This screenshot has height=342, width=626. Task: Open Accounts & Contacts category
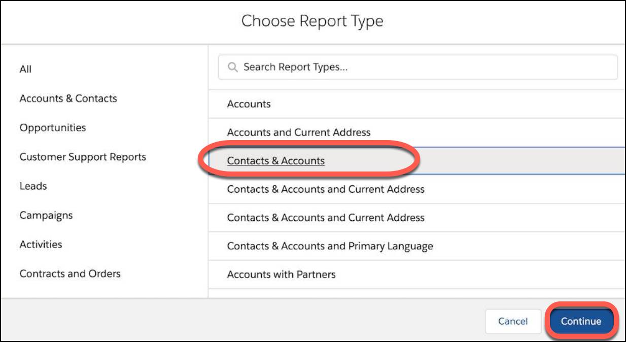tap(68, 98)
